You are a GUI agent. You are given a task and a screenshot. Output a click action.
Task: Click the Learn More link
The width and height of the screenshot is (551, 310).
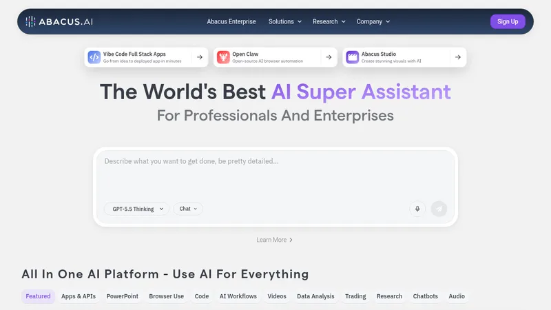[x=274, y=240]
